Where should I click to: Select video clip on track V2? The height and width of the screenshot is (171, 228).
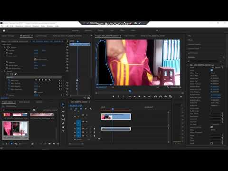click(x=116, y=116)
